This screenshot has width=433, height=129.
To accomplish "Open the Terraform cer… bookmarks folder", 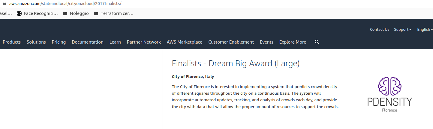I will 113,13.
